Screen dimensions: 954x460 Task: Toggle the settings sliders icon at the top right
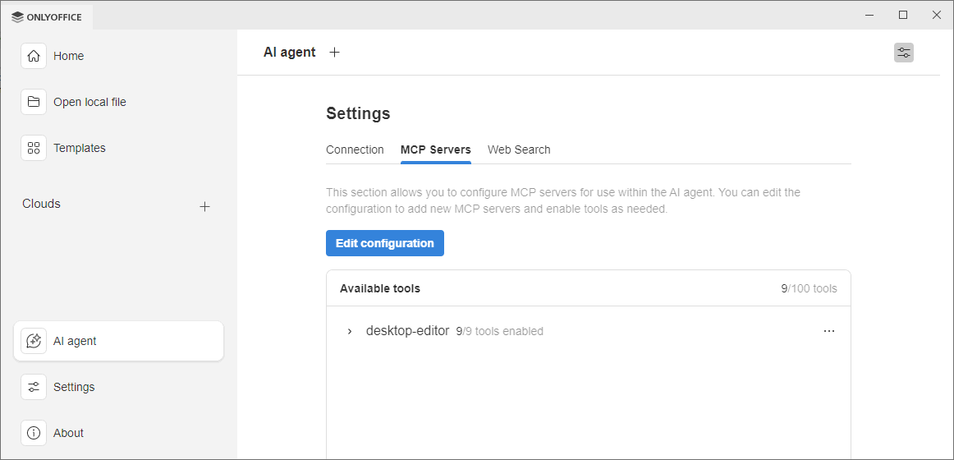tap(903, 53)
